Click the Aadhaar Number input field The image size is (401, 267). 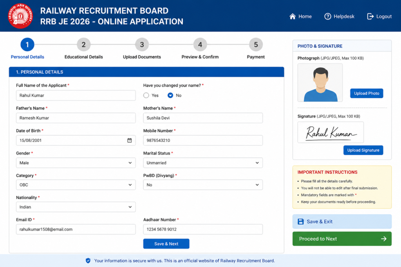pyautogui.click(x=203, y=229)
